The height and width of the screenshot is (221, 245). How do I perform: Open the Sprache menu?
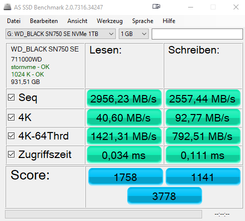[x=143, y=21]
